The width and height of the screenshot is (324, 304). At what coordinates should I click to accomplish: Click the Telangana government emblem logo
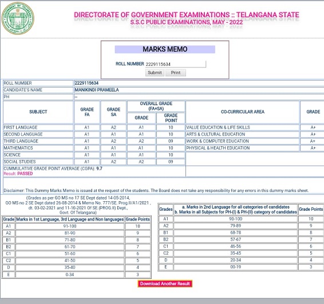(18, 18)
